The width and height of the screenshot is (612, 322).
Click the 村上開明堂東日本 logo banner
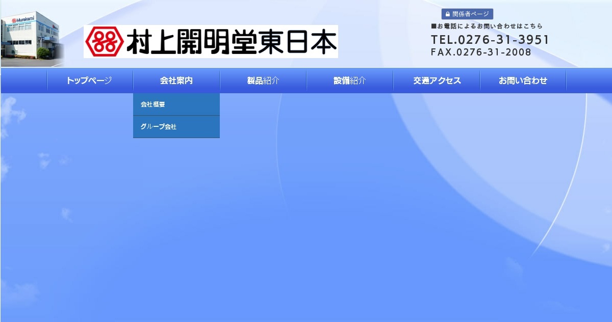click(211, 41)
